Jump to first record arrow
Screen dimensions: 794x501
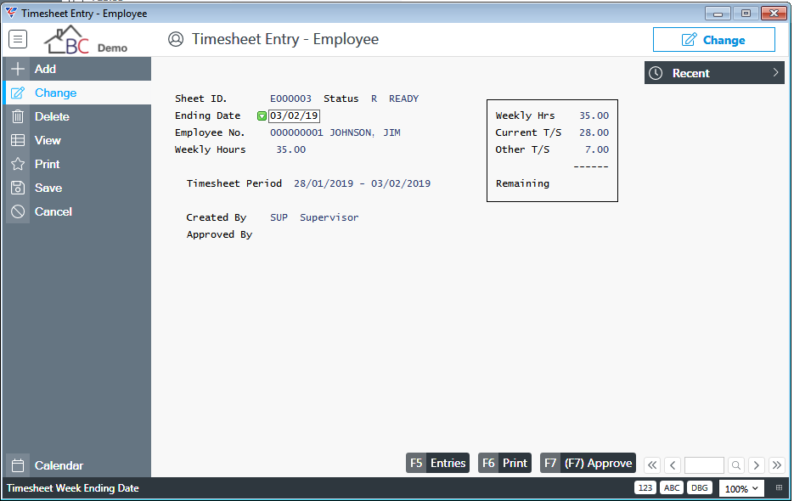click(x=652, y=464)
